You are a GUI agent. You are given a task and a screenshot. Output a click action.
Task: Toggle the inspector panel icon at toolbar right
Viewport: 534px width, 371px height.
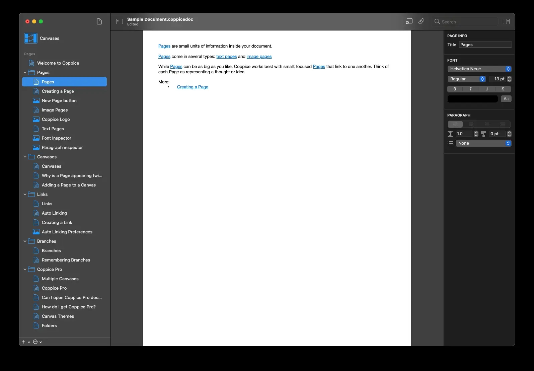(506, 21)
